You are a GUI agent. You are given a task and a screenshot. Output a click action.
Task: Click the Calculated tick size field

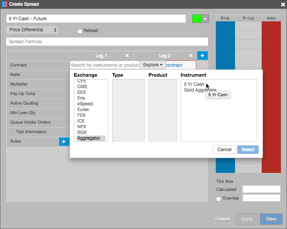pos(261,189)
